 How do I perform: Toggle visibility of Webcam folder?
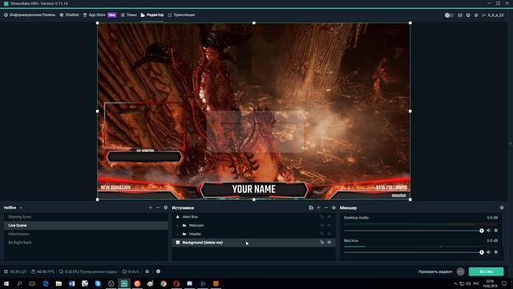coord(329,226)
